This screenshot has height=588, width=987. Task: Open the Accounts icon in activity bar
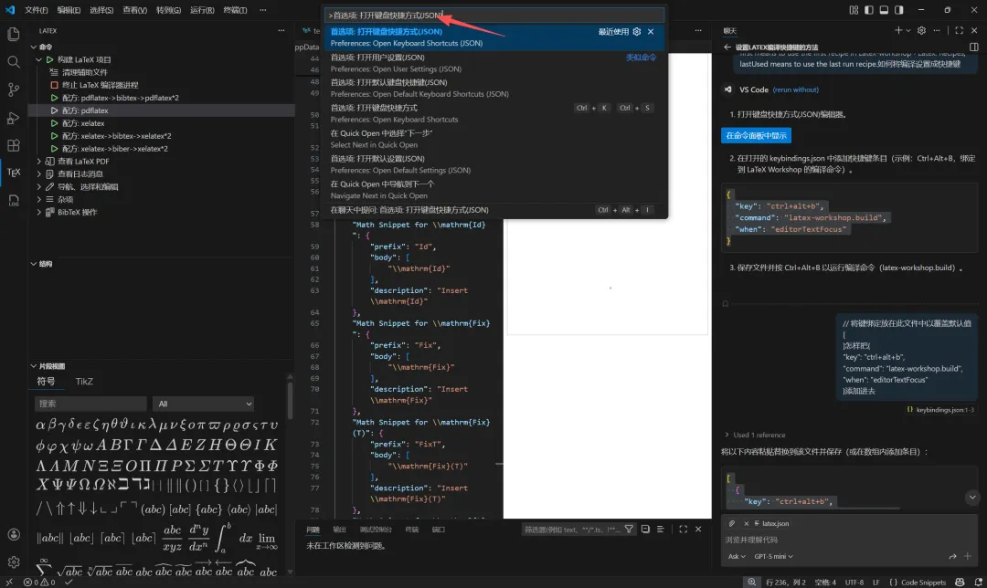13,534
